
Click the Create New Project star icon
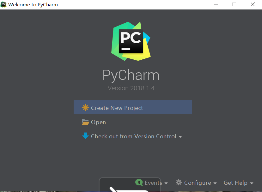pos(85,108)
